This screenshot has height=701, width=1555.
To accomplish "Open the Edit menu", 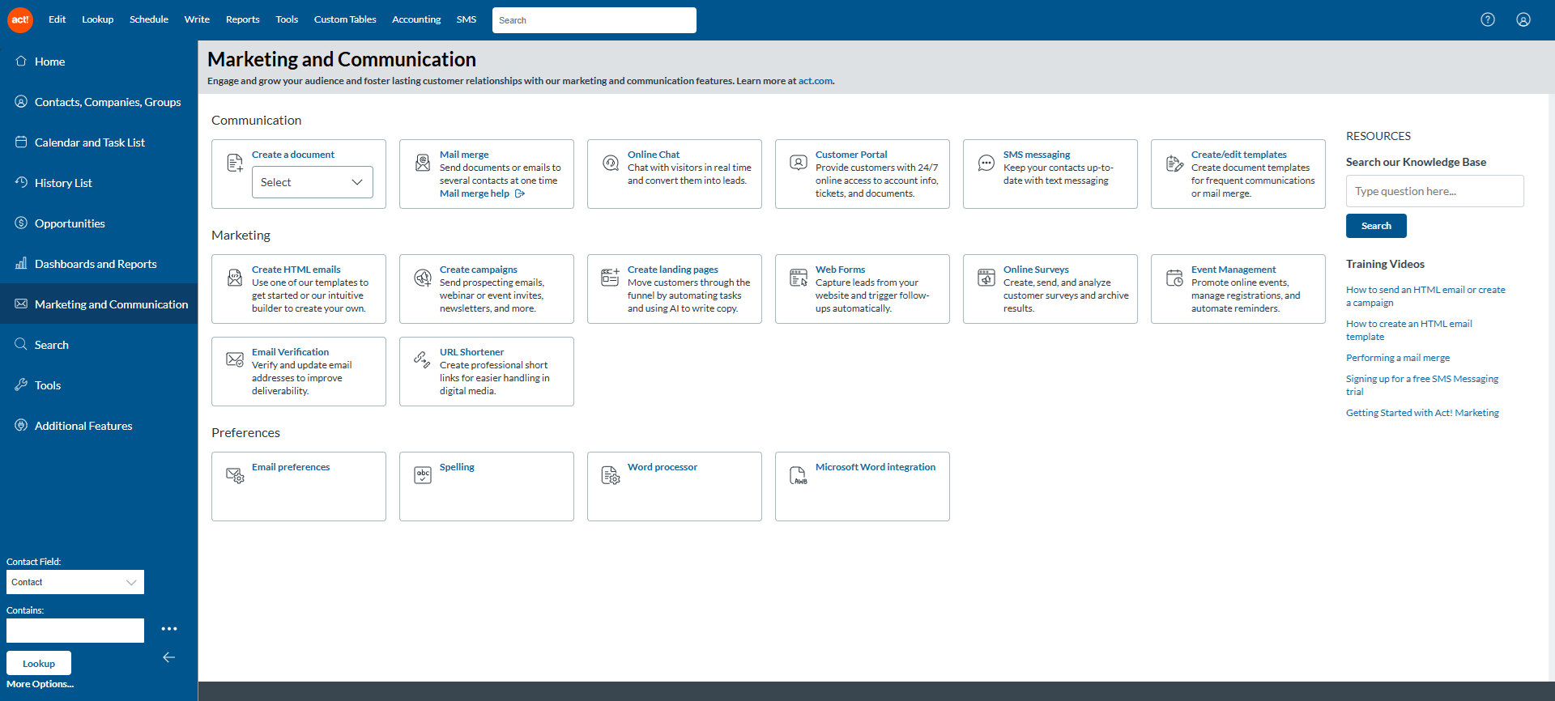I will (x=57, y=19).
